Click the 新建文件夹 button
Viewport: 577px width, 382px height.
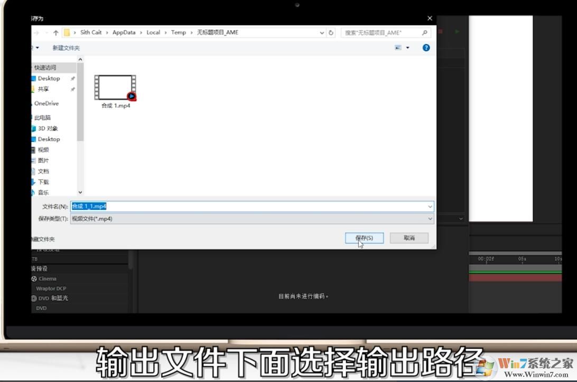pyautogui.click(x=66, y=48)
